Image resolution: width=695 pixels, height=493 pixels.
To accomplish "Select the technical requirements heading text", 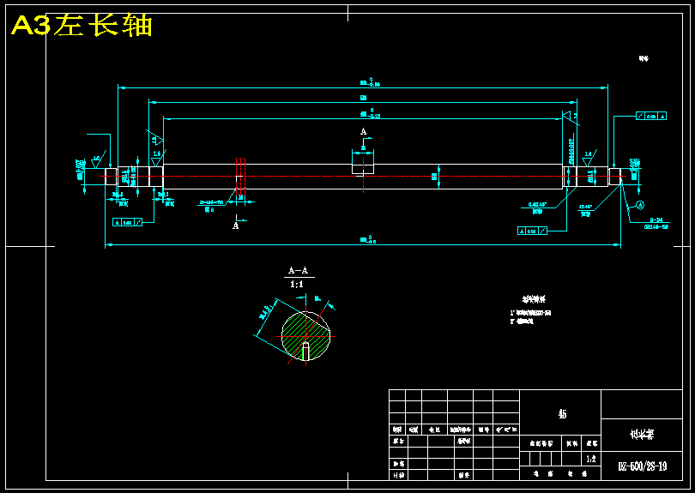I will tap(534, 299).
